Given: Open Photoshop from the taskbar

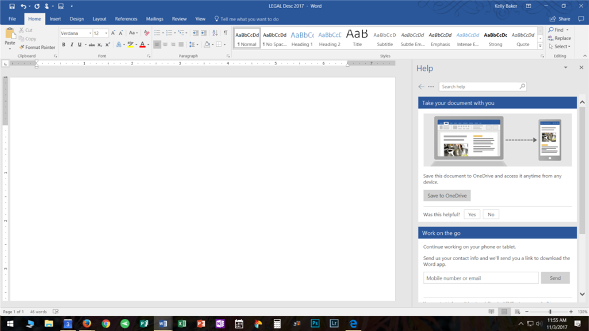Looking at the screenshot, I should tap(315, 324).
